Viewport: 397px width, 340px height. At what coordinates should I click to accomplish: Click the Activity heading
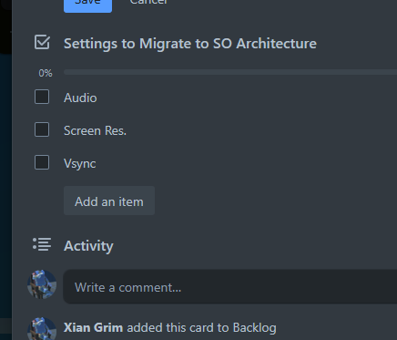point(88,245)
